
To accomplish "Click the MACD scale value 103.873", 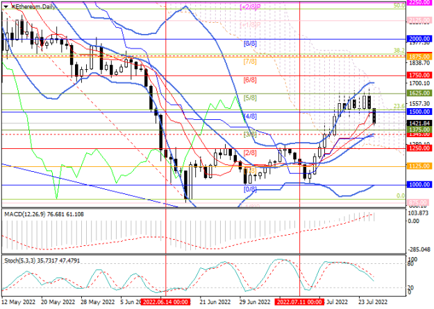I will 419,213.
